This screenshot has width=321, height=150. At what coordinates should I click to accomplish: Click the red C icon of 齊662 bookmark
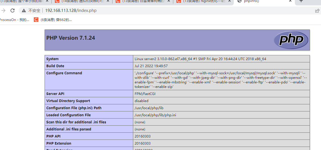[36, 20]
